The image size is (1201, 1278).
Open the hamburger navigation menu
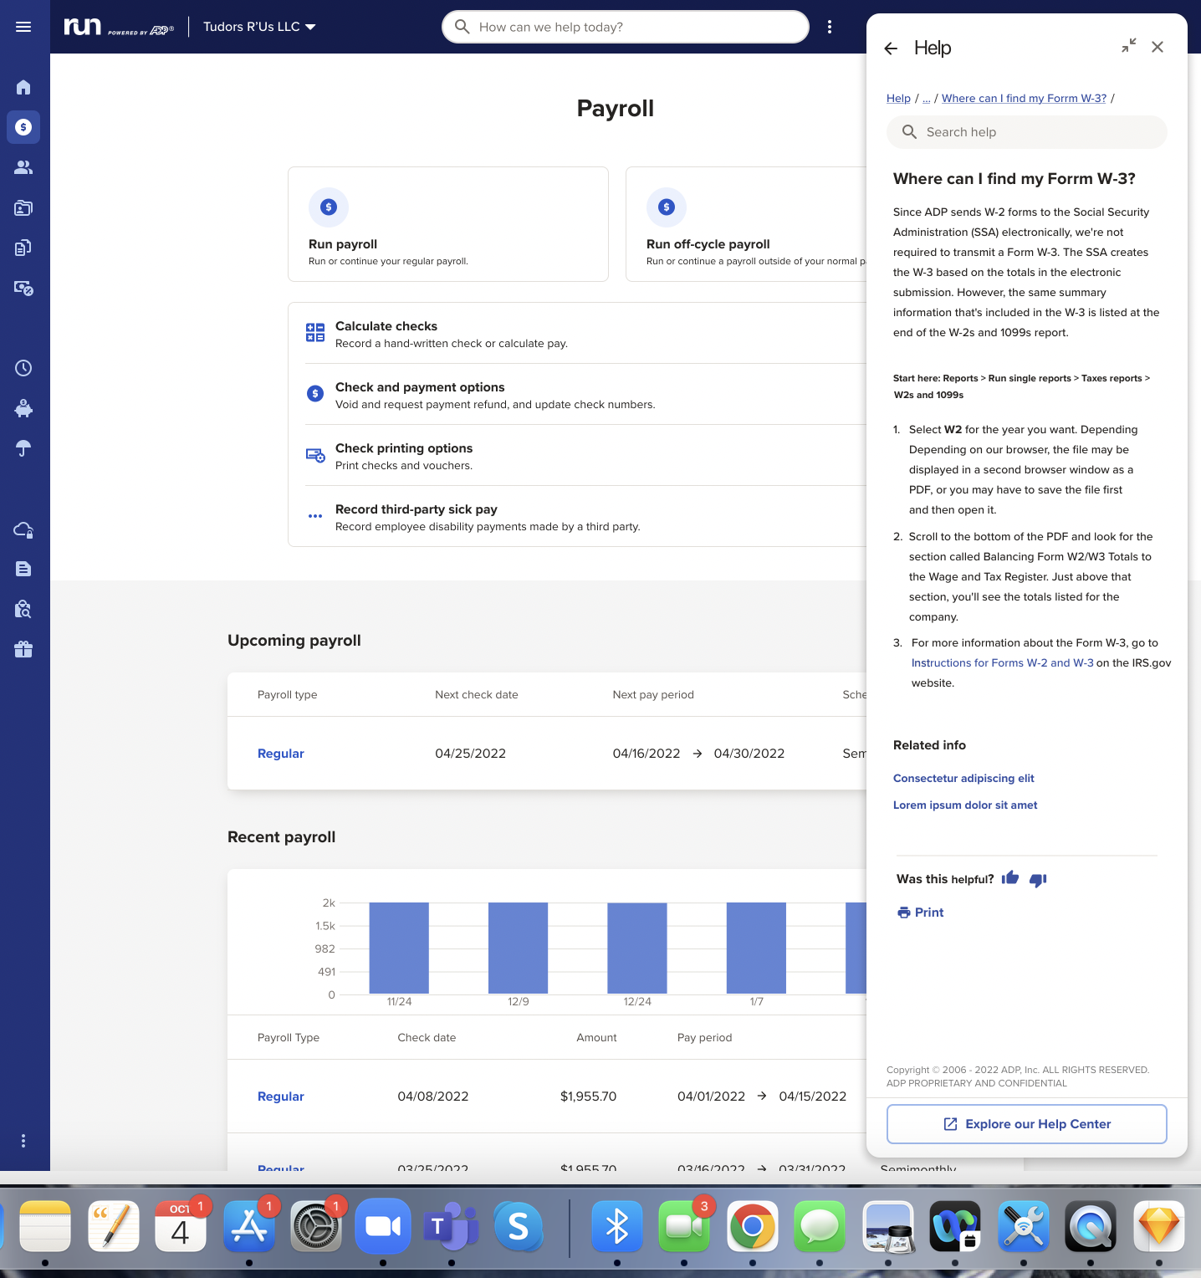click(23, 27)
